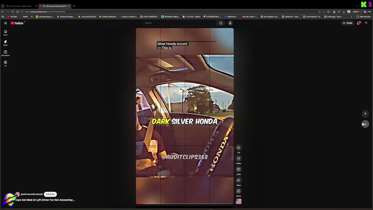This screenshot has height=210, width=373.
Task: Open the liveBot.app bookmark
Action: point(333,17)
